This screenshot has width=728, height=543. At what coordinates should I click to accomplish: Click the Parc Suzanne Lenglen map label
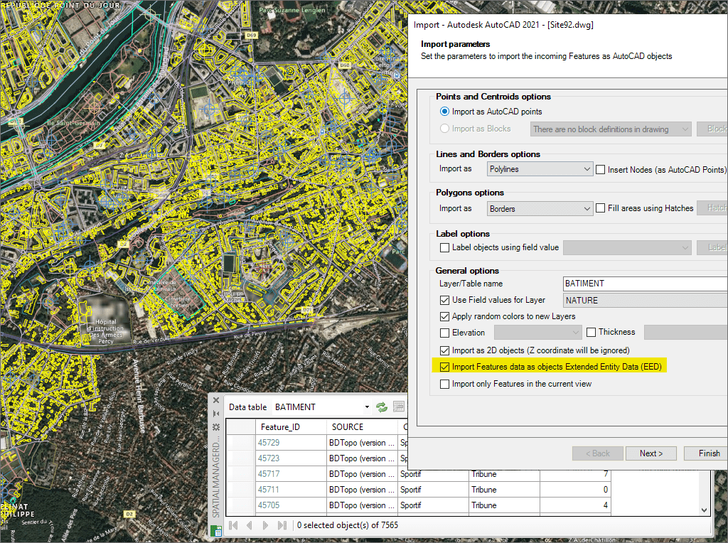coord(292,10)
